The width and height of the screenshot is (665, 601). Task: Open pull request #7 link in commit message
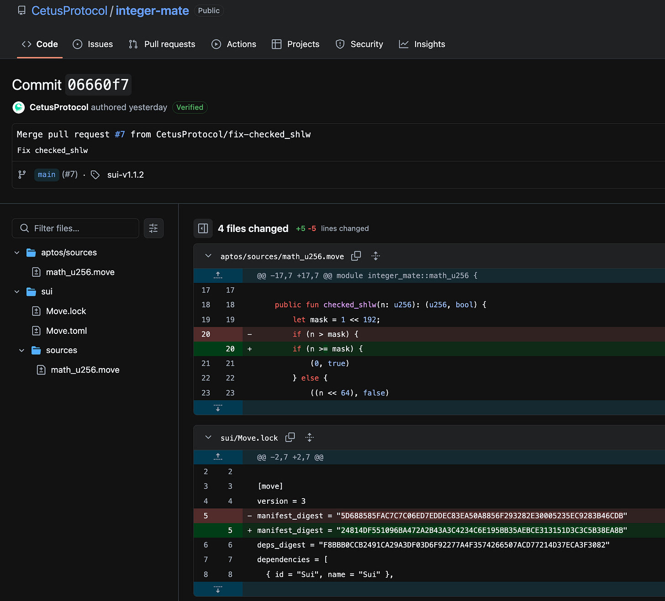(x=120, y=134)
